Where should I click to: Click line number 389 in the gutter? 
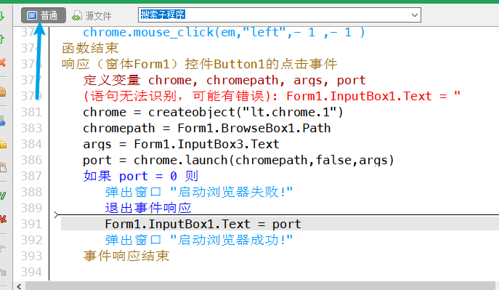click(31, 208)
